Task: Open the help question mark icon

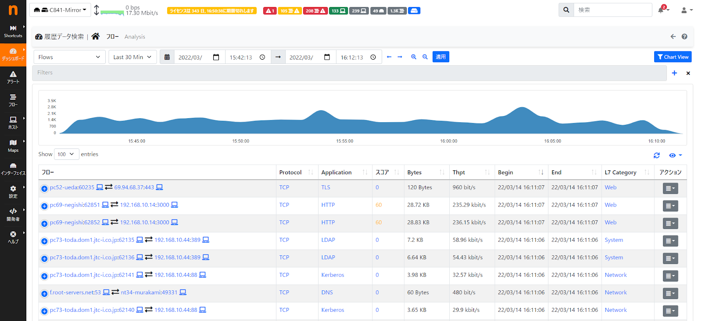Action: coord(684,37)
